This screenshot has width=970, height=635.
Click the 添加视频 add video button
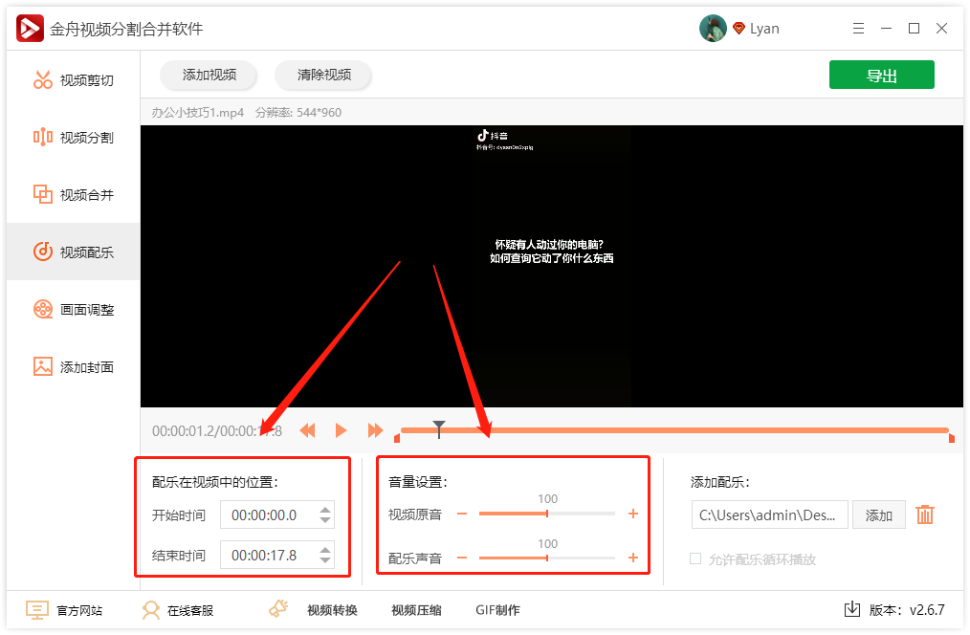tap(209, 75)
